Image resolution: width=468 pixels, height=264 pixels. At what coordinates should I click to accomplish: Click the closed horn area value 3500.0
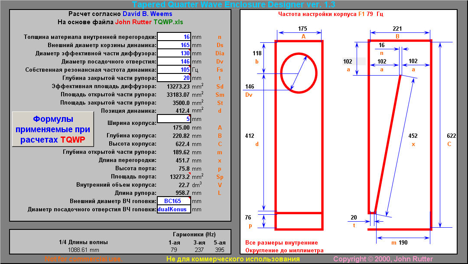[181, 103]
